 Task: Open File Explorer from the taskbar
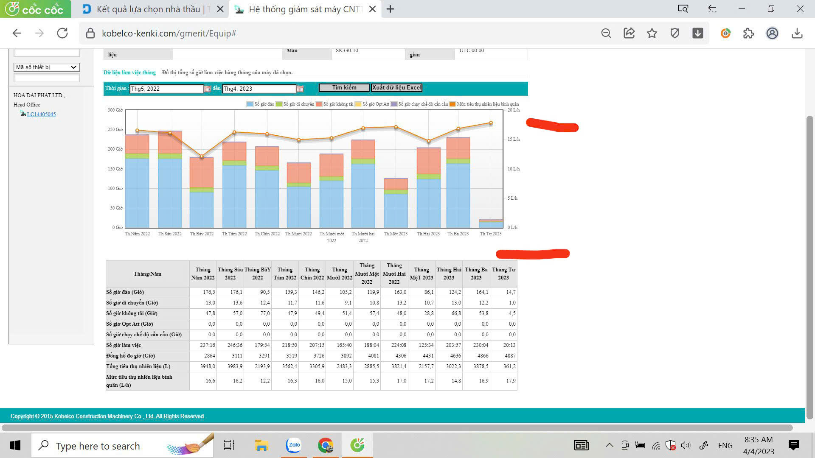[x=261, y=445]
